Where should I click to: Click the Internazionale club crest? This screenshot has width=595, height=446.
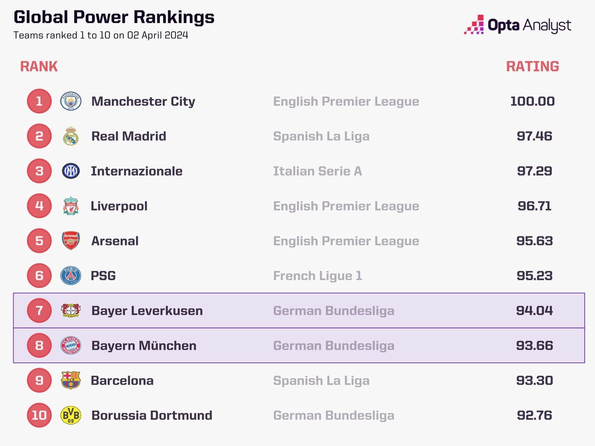pos(71,171)
